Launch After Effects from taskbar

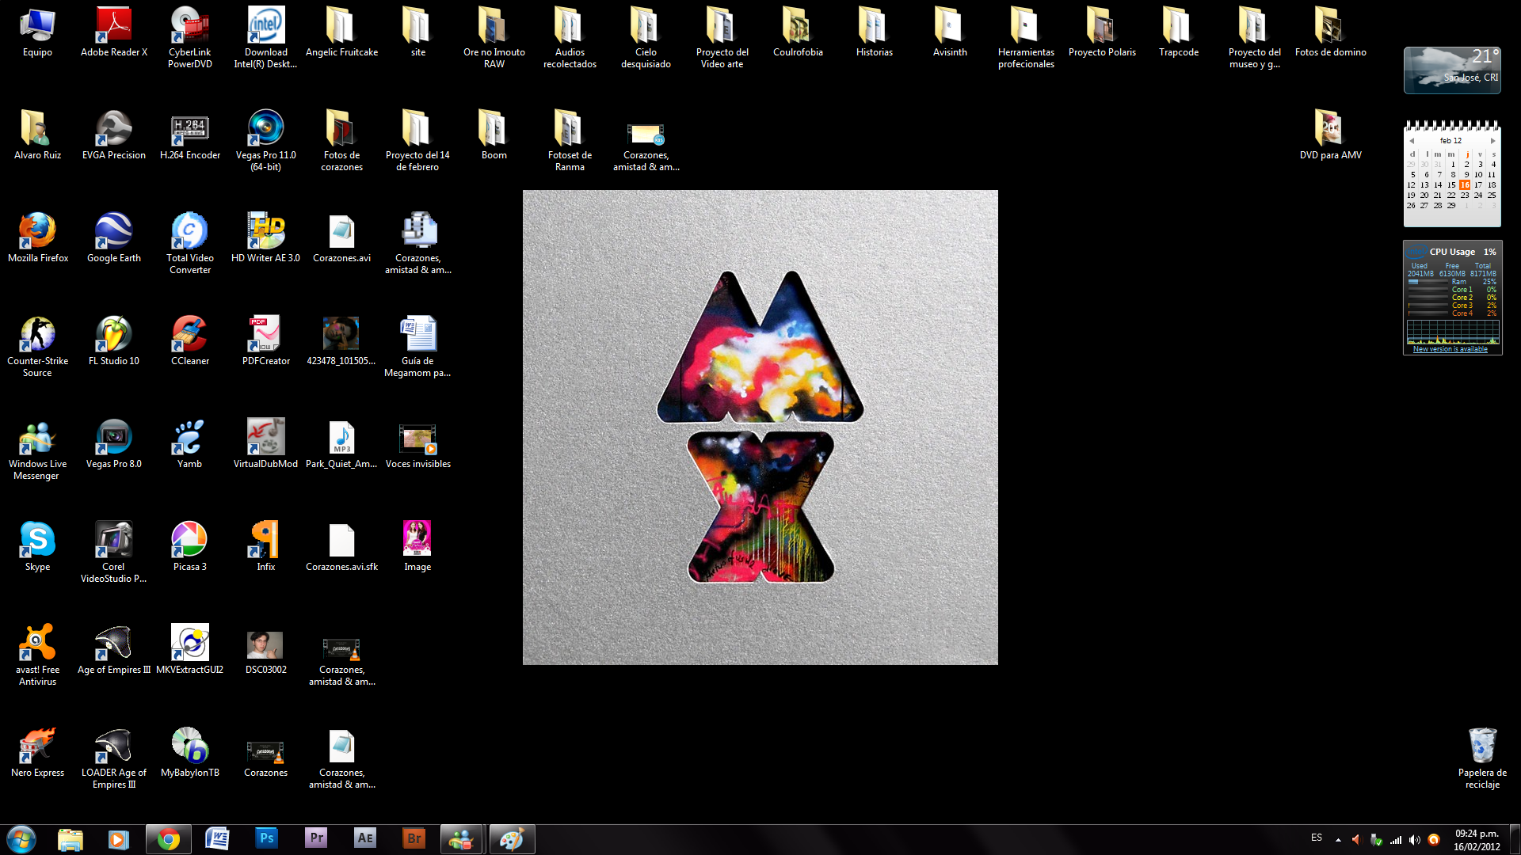point(364,839)
